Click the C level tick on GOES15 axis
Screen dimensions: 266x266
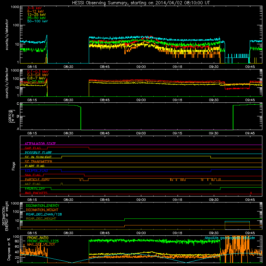(18, 103)
